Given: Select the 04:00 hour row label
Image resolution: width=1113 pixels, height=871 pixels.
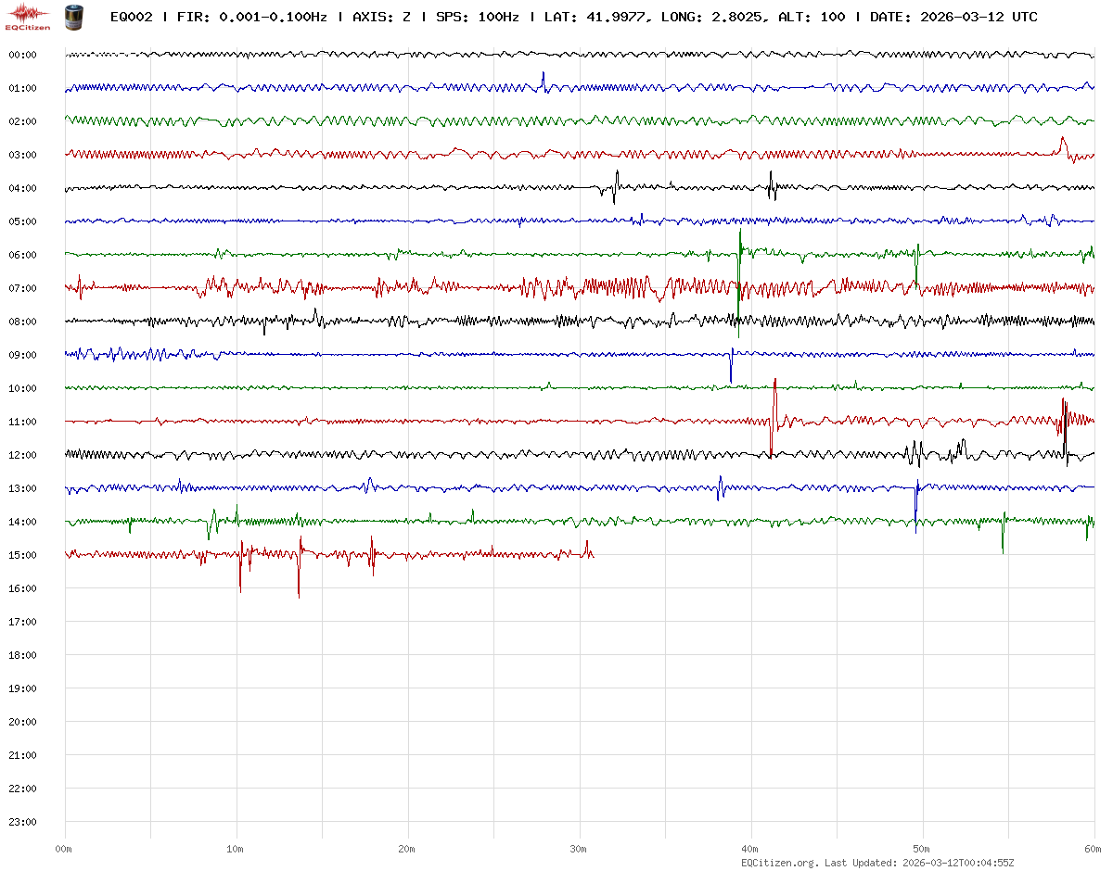Looking at the screenshot, I should point(22,188).
